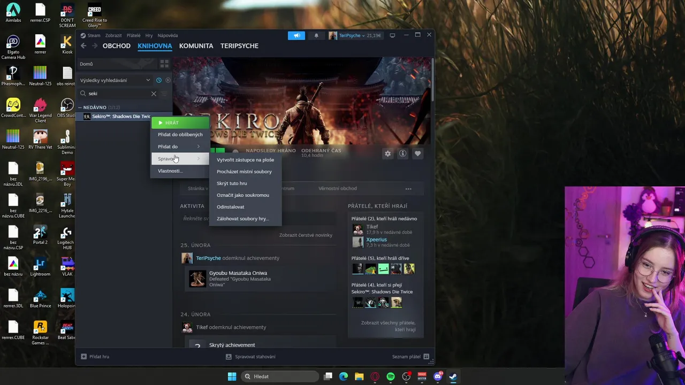Open Sekiro game settings gear icon
This screenshot has height=385, width=685.
tap(388, 153)
